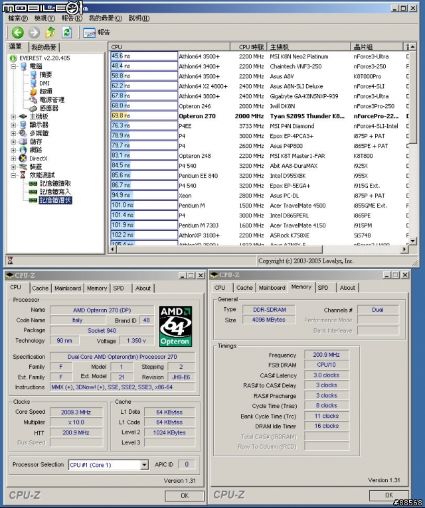Select the 顯示器 display tree icon
The height and width of the screenshot is (508, 425).
[23, 125]
